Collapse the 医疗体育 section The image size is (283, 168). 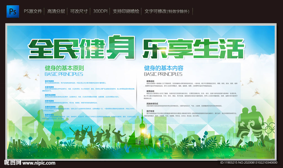click(150, 111)
